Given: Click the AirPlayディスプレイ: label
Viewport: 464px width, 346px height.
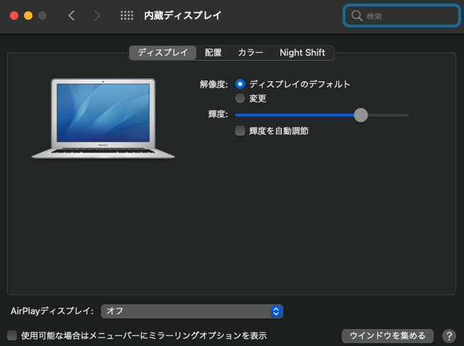Looking at the screenshot, I should 52,311.
